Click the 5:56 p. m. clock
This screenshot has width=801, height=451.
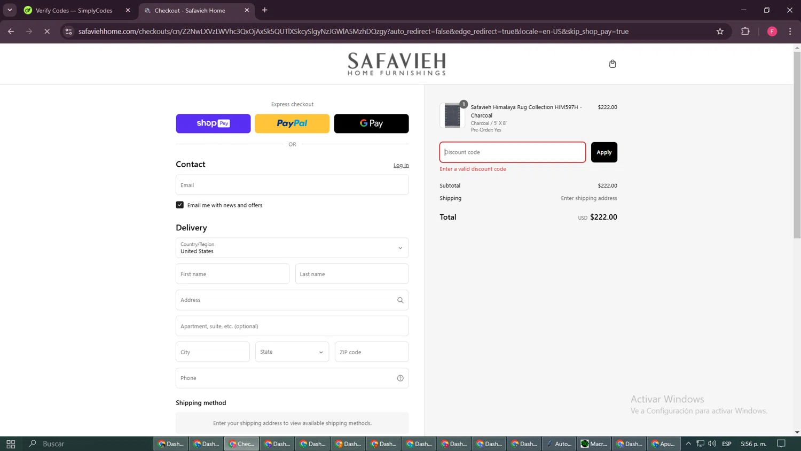753,444
